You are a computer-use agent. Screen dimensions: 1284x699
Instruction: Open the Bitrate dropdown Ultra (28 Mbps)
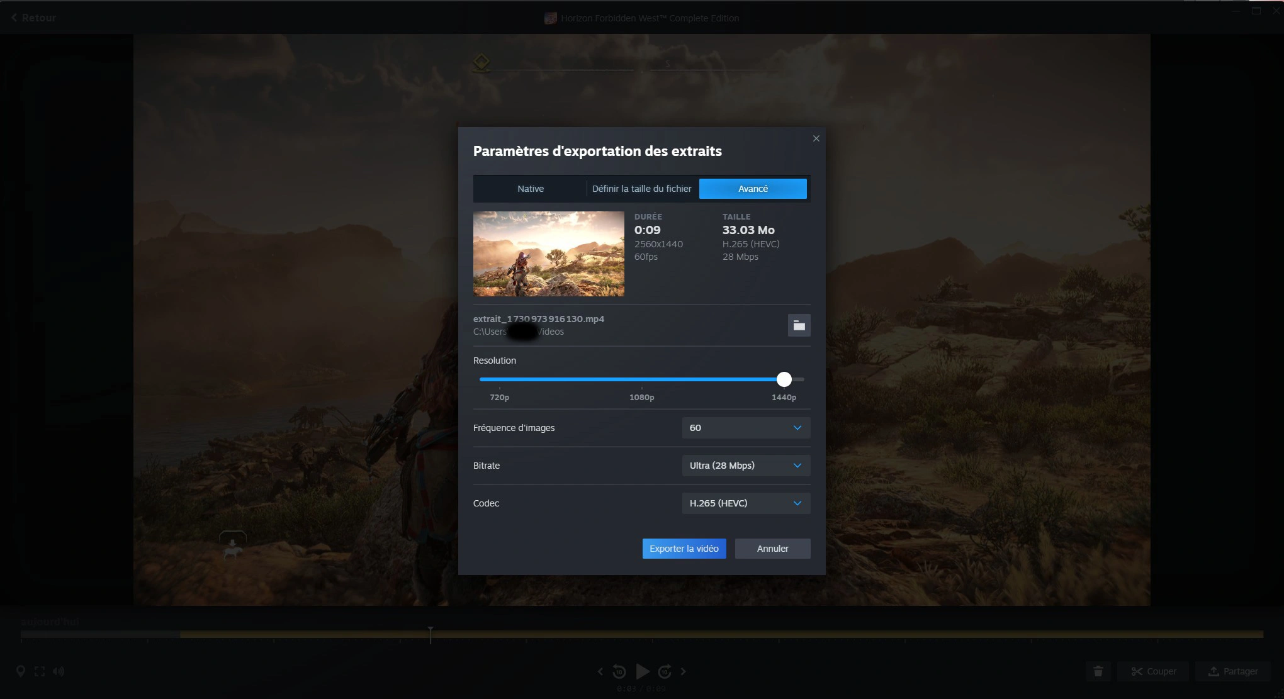pos(746,466)
